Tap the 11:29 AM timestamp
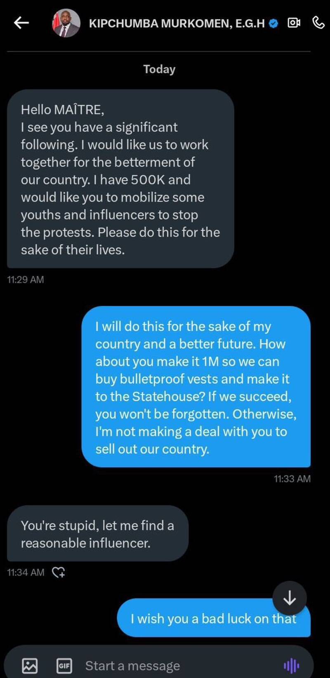Image resolution: width=330 pixels, height=678 pixels. pyautogui.click(x=26, y=280)
